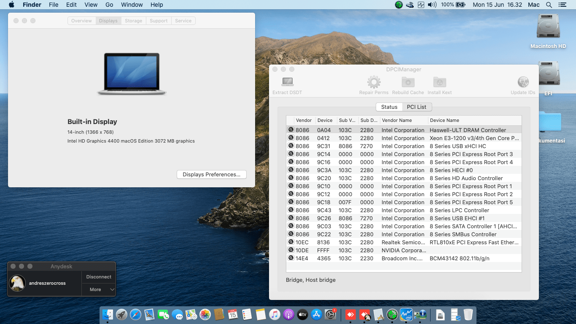Screen dimensions: 576x324
Task: Expand the More dropdown in Anydesk
Action: click(99, 289)
